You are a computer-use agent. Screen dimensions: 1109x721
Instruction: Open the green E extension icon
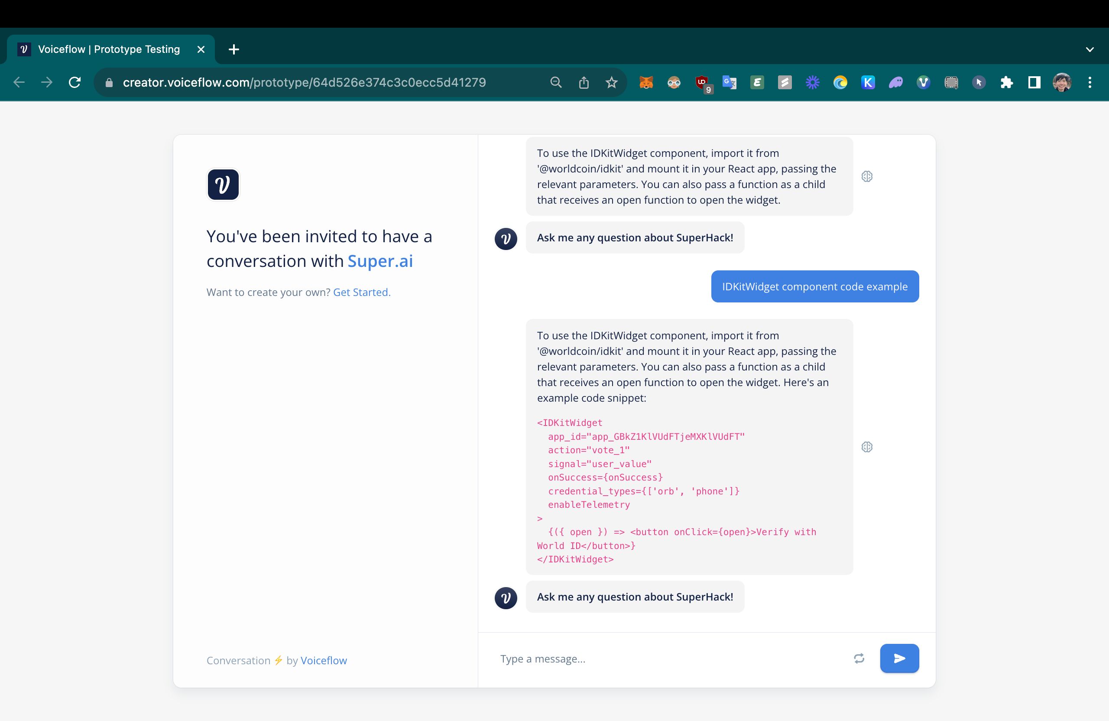click(x=757, y=82)
